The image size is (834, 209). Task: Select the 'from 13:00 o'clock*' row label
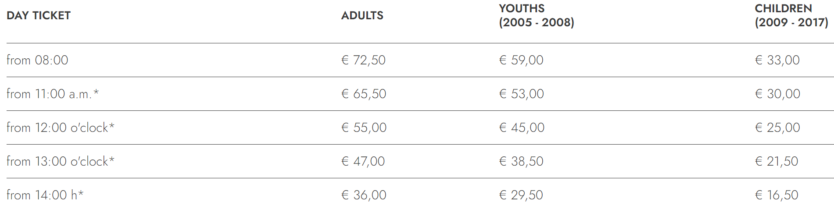(60, 161)
